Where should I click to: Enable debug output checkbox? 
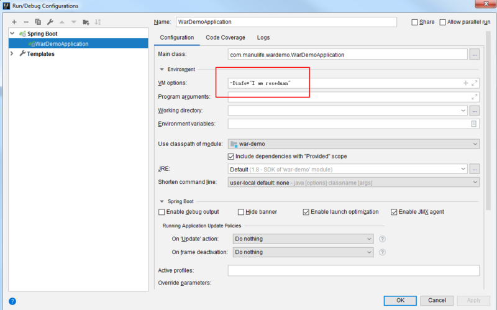tap(162, 212)
